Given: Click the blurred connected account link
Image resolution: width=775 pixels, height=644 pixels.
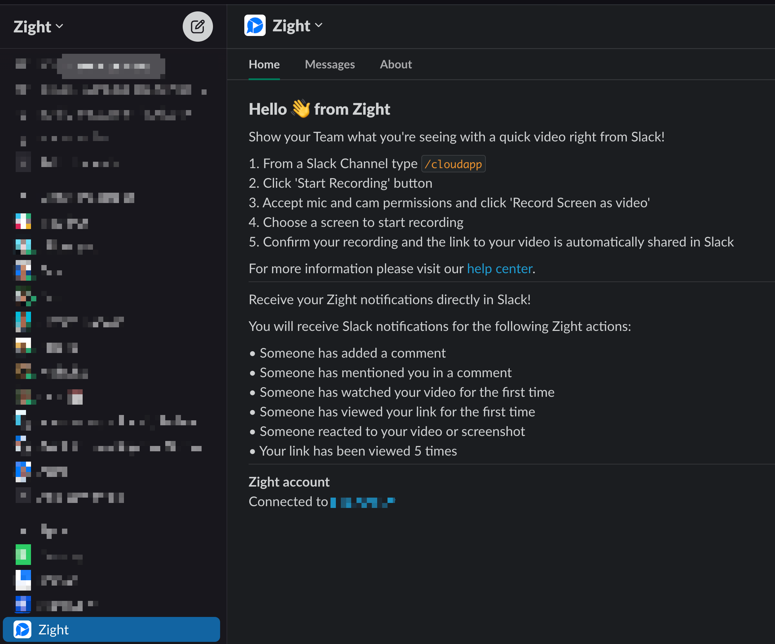Looking at the screenshot, I should click(363, 502).
